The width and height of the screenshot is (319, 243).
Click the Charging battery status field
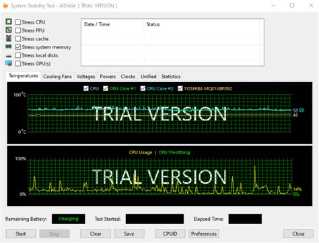pyautogui.click(x=69, y=219)
